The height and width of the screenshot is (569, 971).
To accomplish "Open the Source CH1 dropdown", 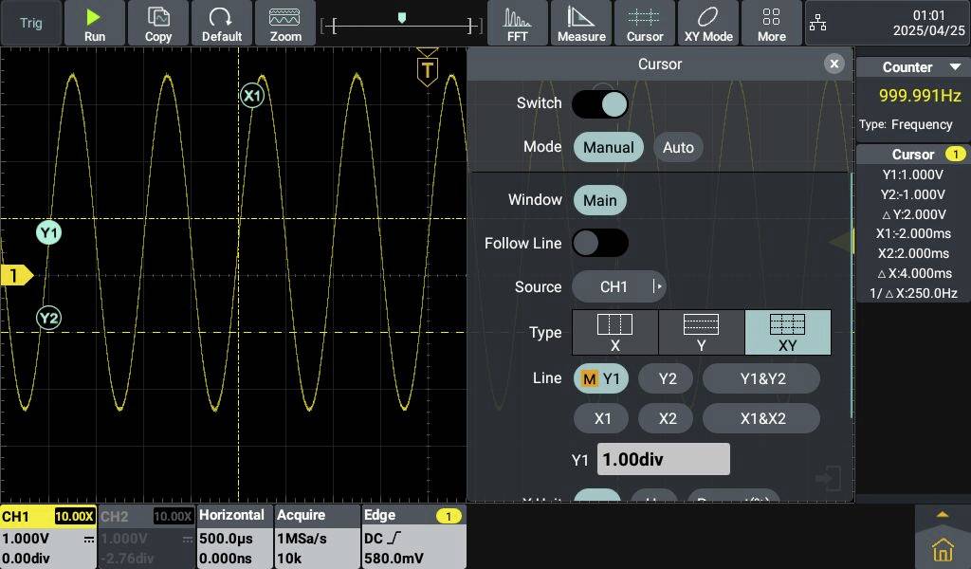I will 618,286.
